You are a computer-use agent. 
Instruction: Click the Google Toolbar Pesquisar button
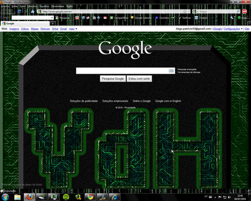[x=63, y=18]
